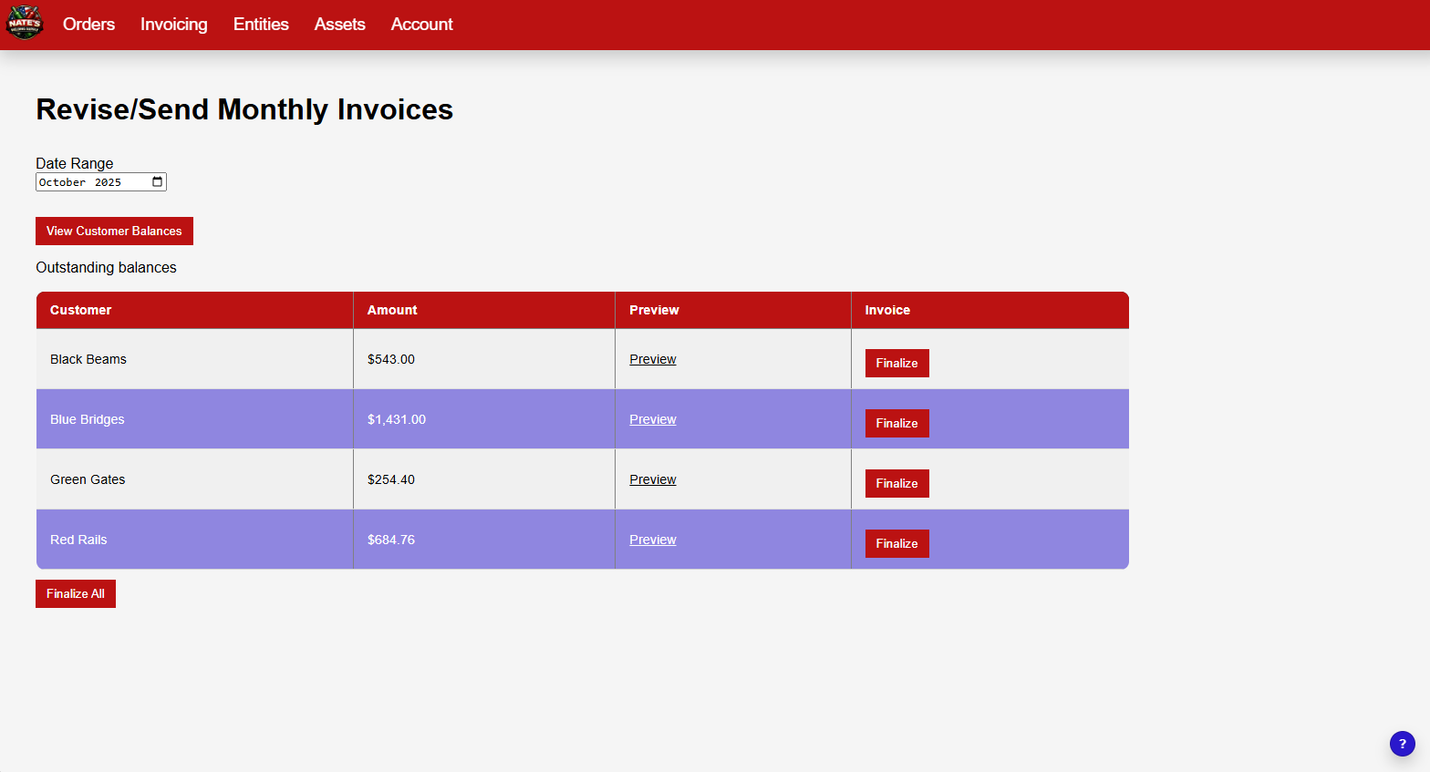Click the $1,431.00 amount cell
Screen dimensions: 1430x772
click(484, 419)
